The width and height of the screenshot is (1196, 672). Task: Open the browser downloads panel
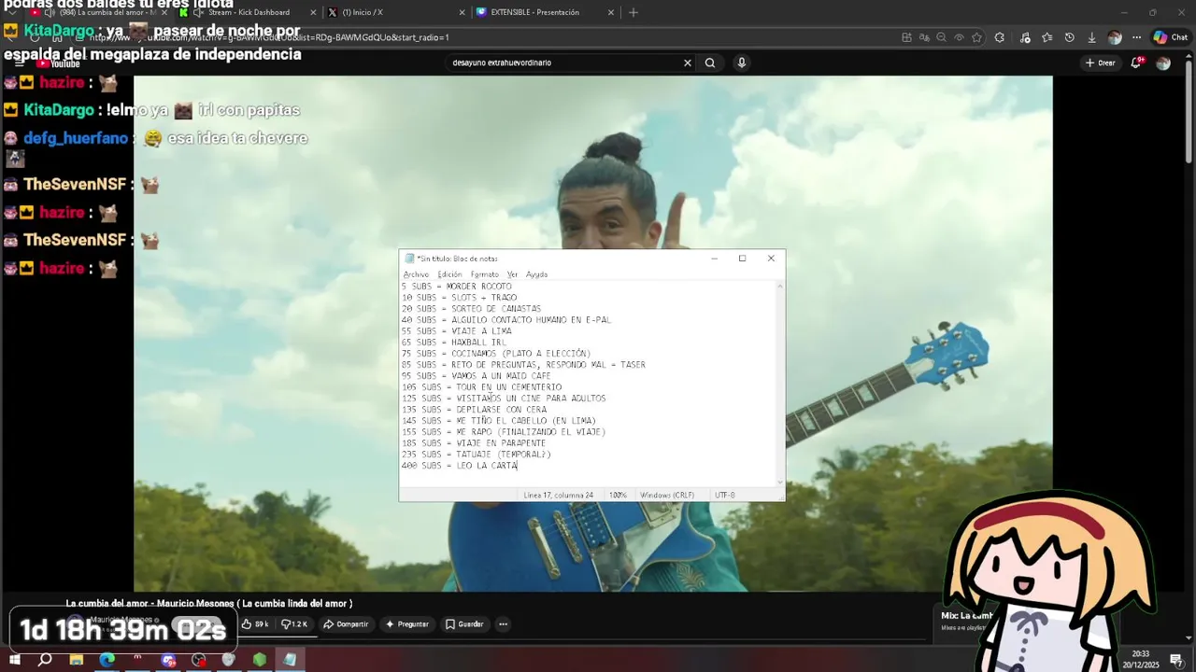coord(1091,37)
